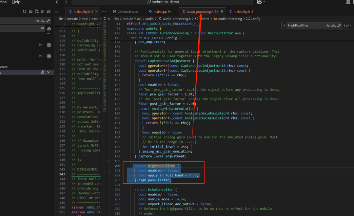Click the View as tree icon

[42, 11]
